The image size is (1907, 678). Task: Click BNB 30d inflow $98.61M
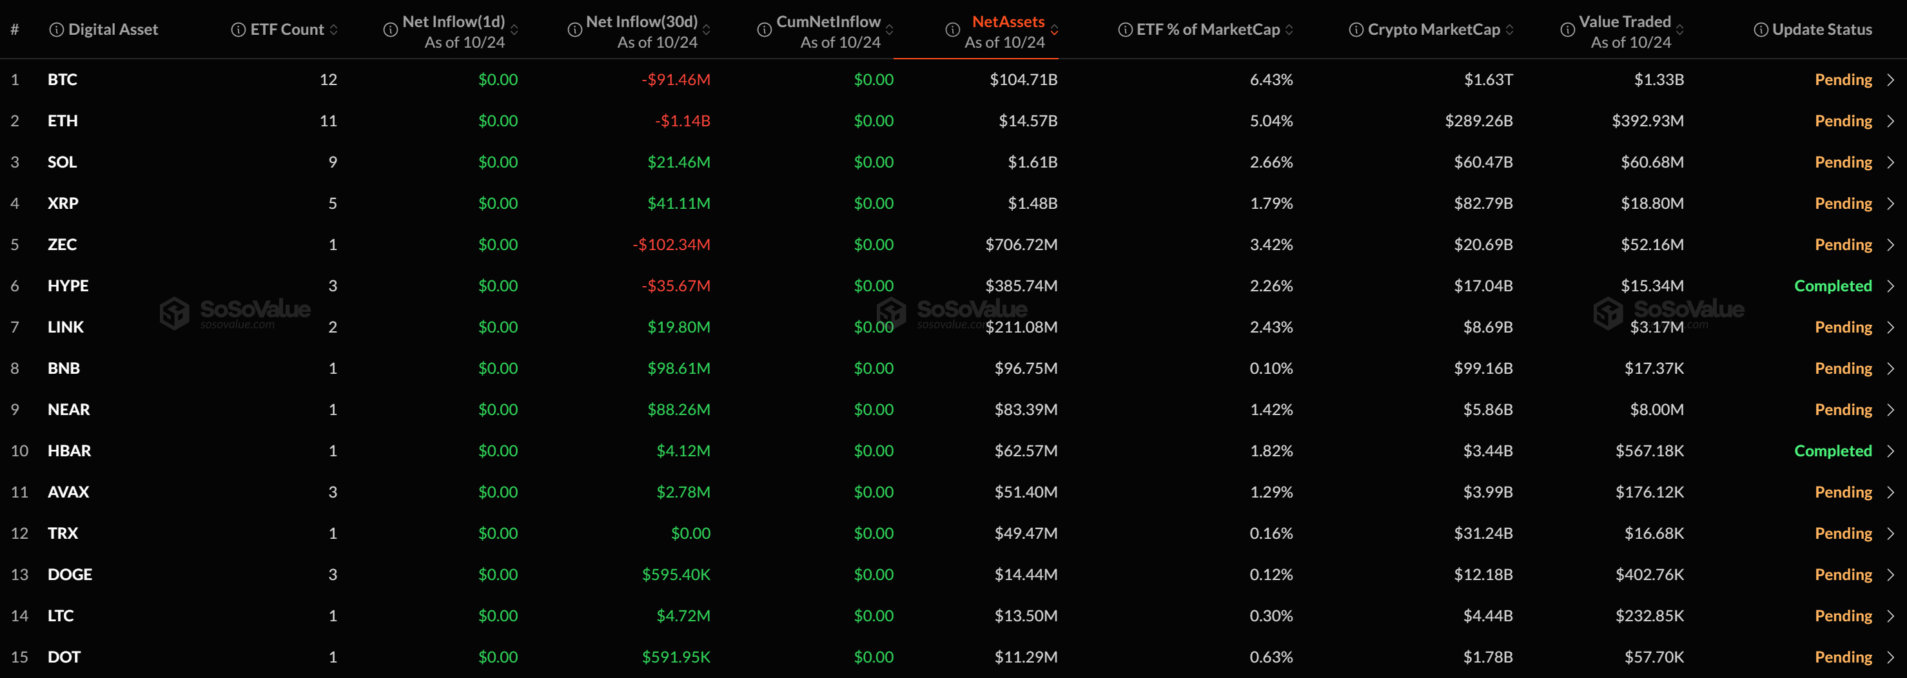pyautogui.click(x=679, y=369)
